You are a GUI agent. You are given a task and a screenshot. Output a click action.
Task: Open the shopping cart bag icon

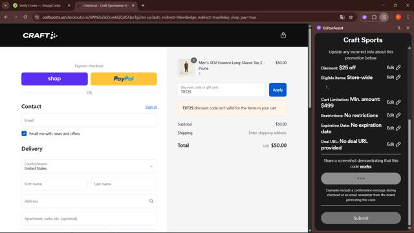click(x=283, y=36)
